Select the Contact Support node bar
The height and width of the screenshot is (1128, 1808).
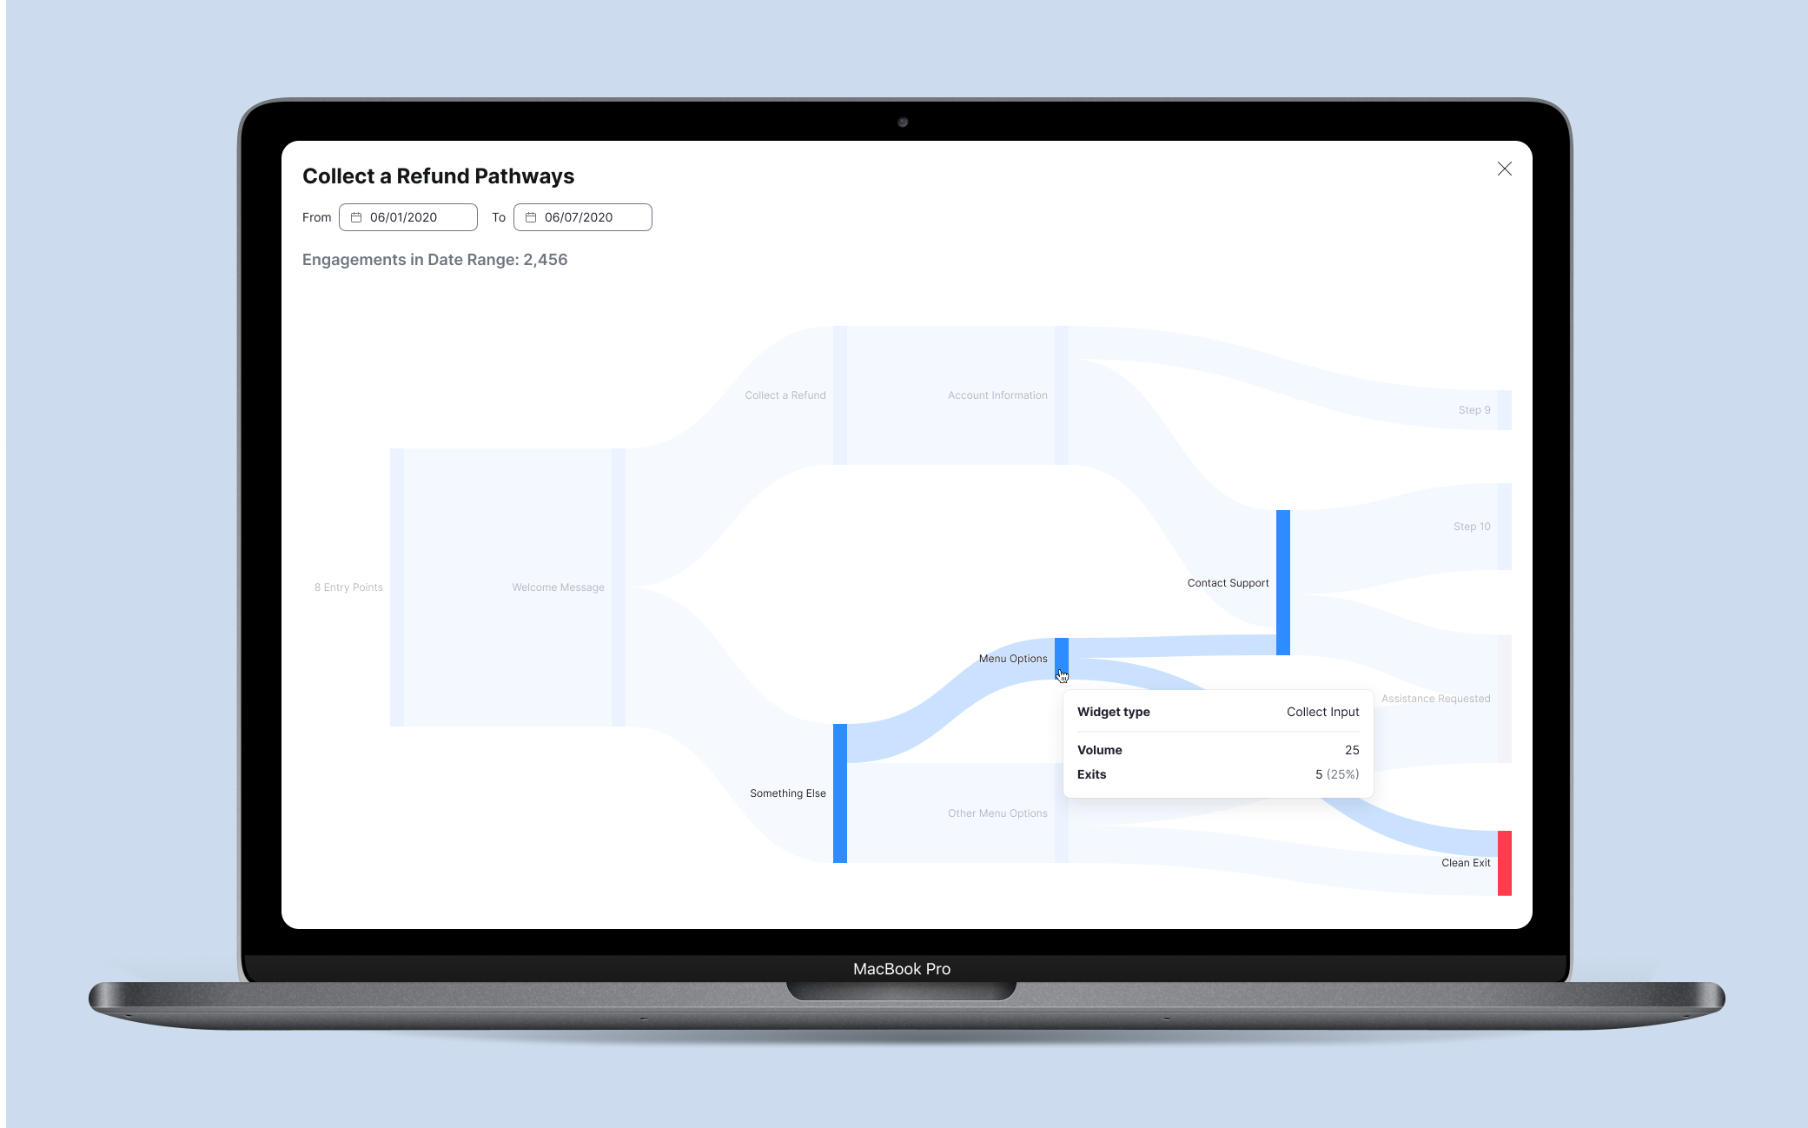coord(1282,582)
